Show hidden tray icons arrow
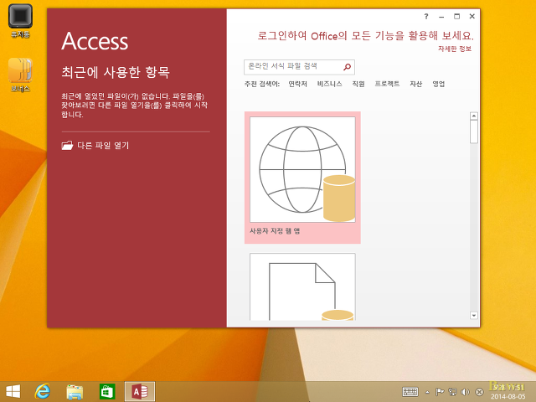 427,392
